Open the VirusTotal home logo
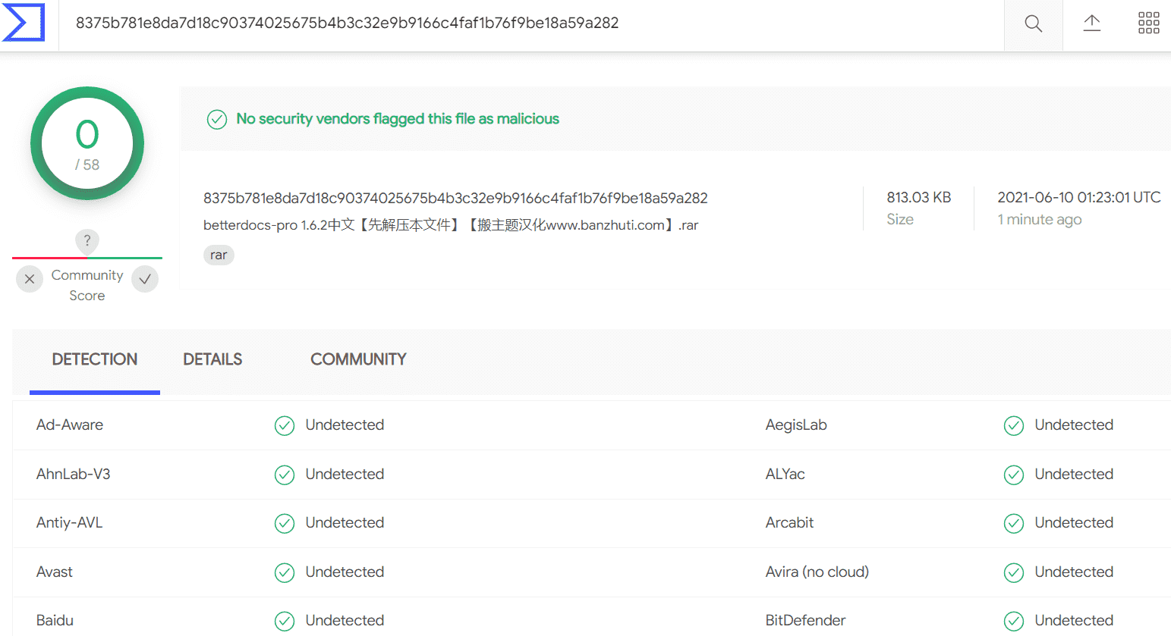The image size is (1171, 636). pos(24,23)
